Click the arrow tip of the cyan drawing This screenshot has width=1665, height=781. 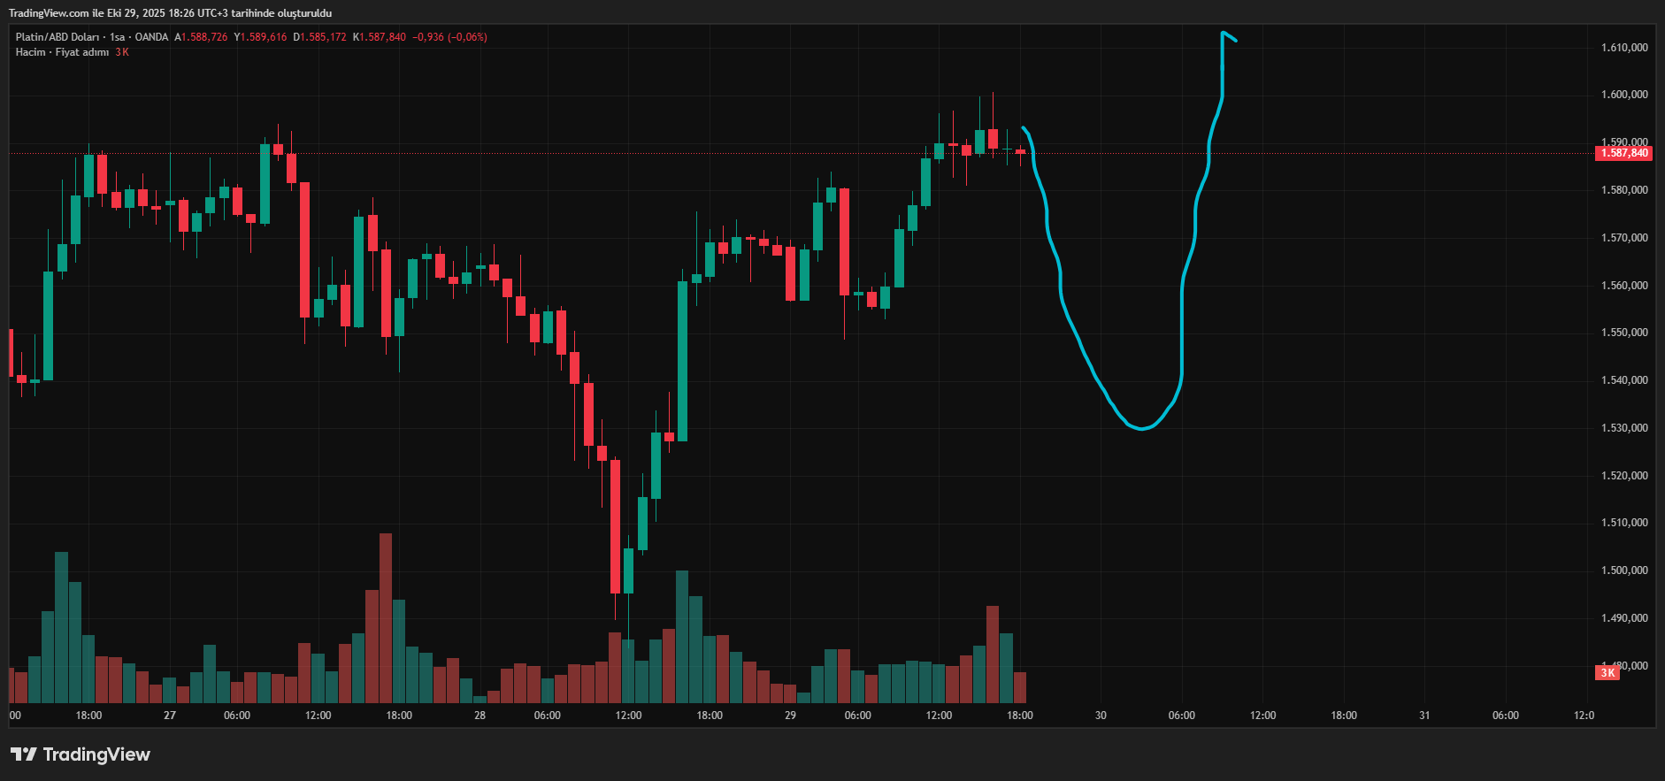1224,34
